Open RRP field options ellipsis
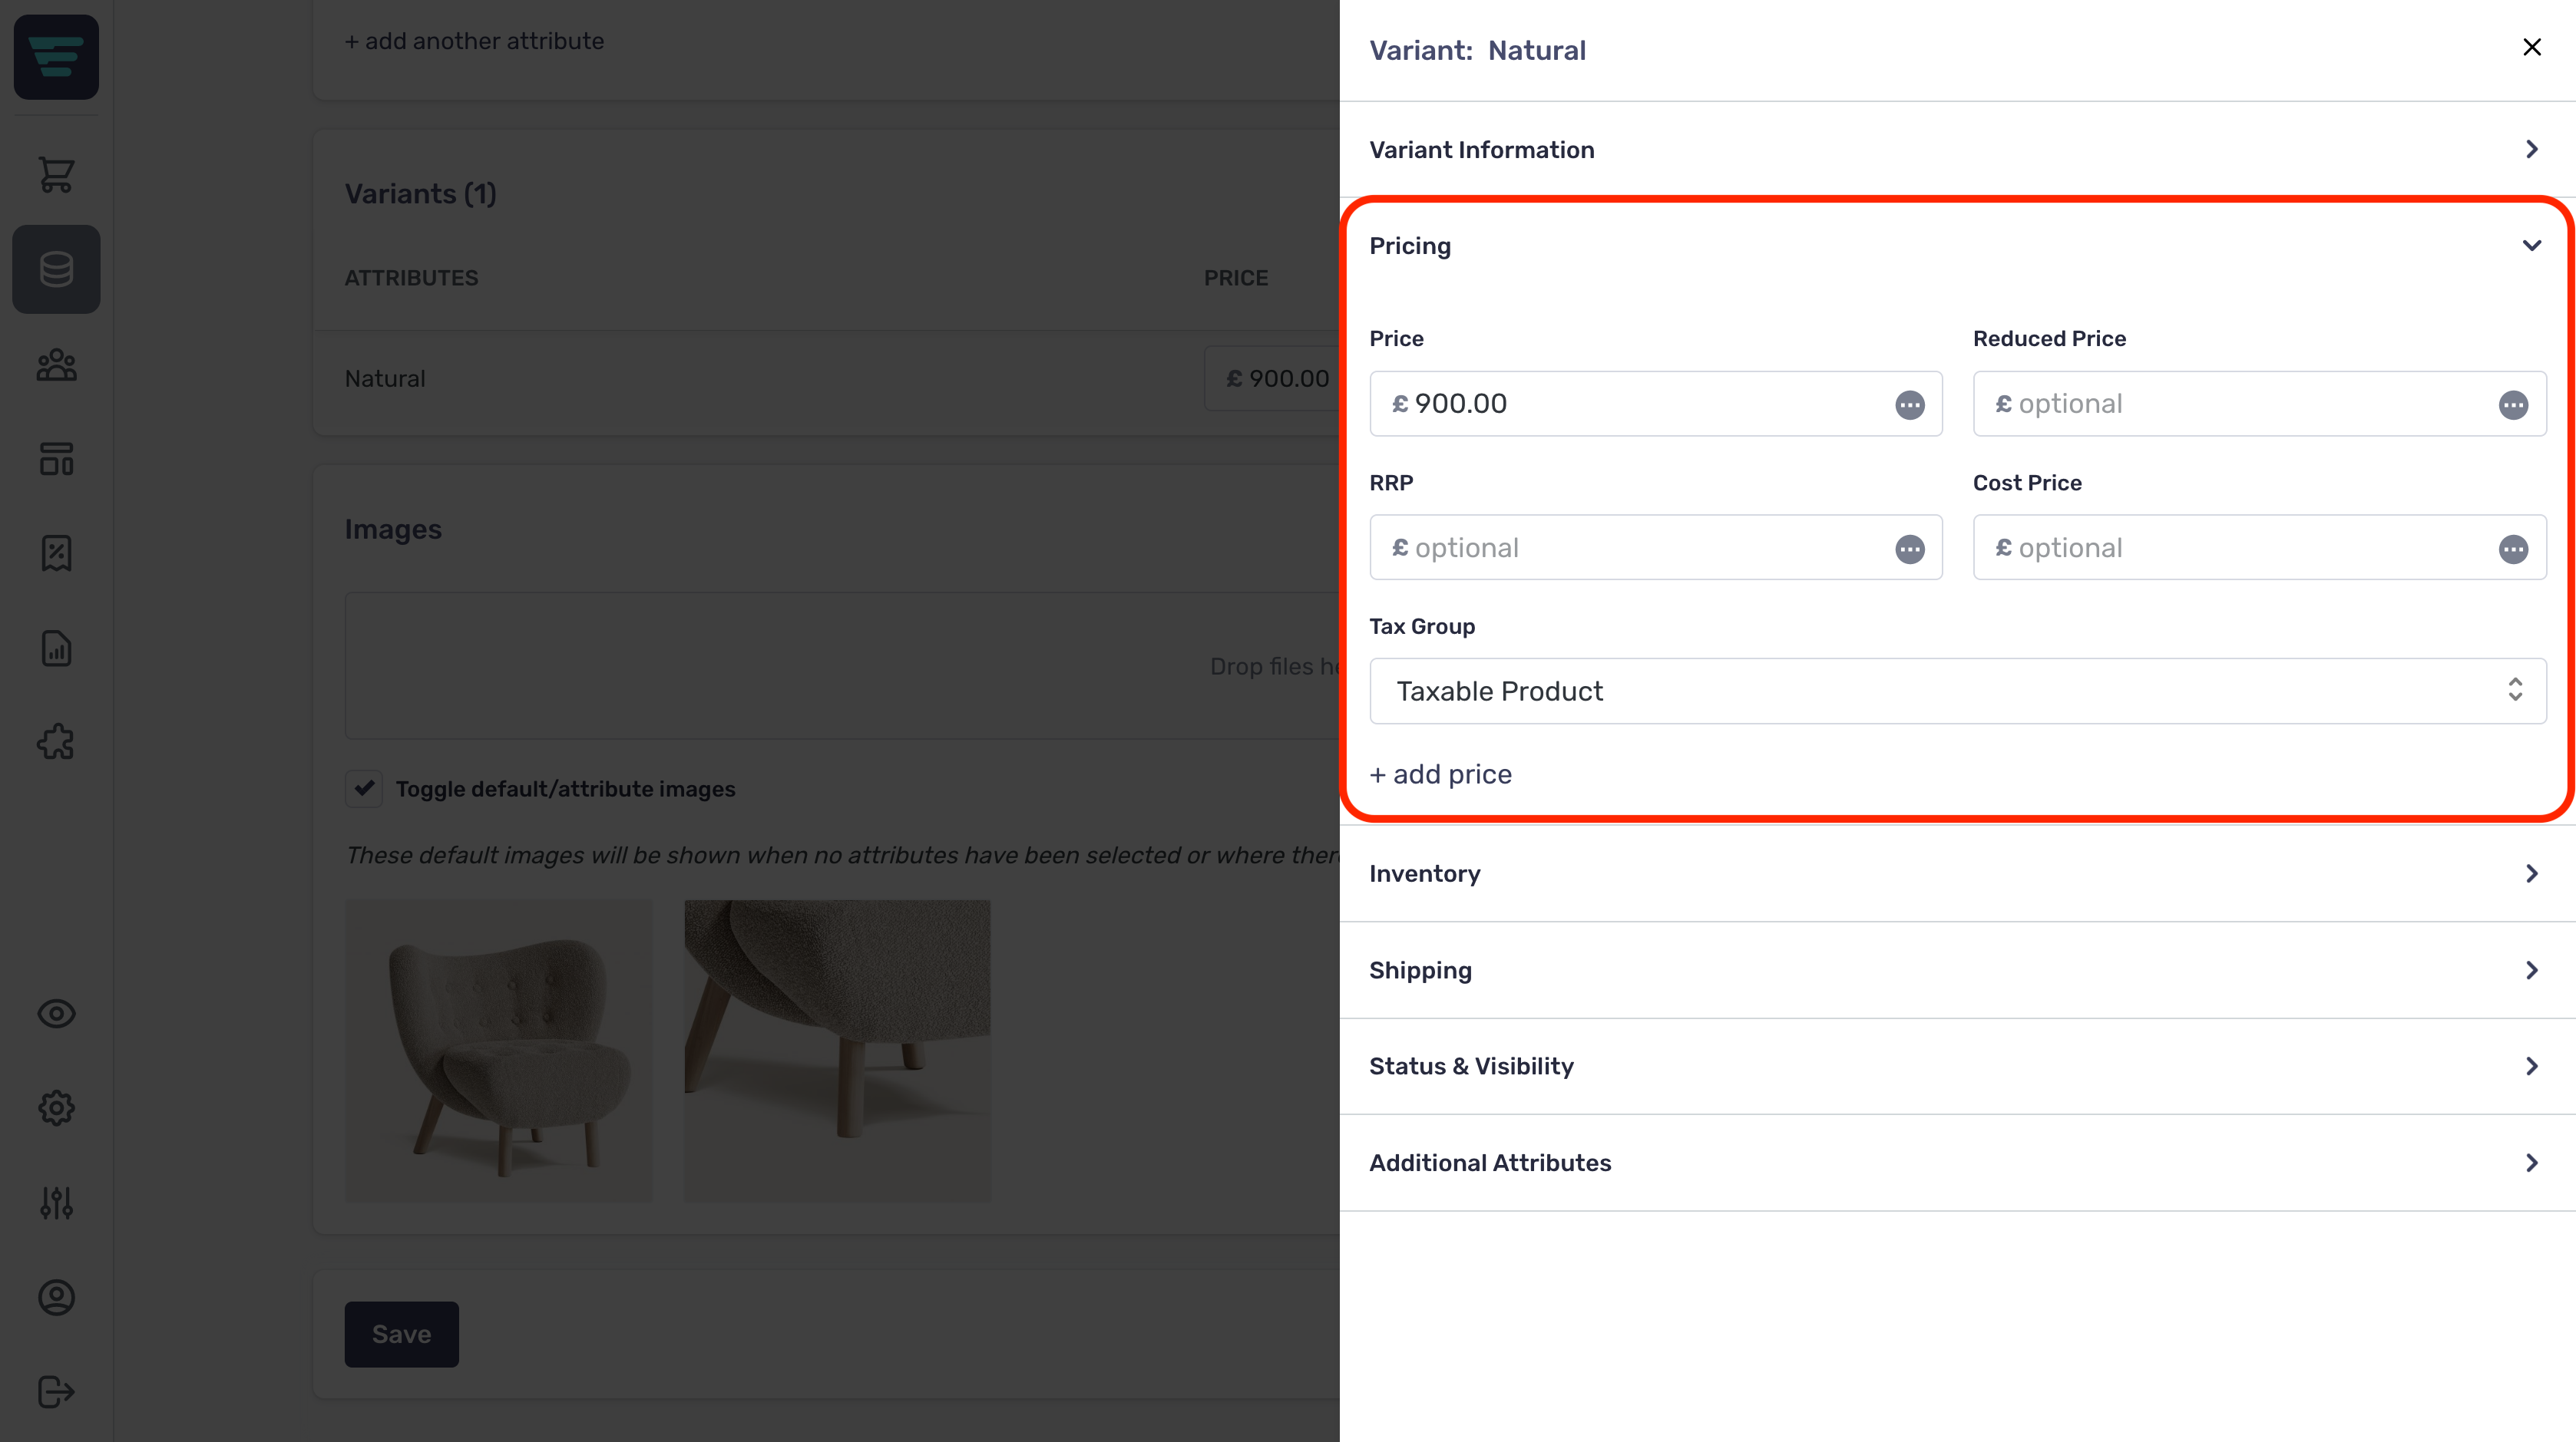 1909,549
